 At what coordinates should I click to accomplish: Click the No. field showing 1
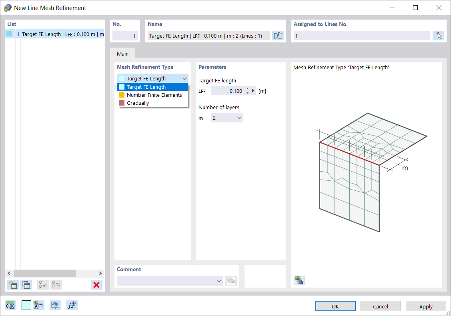125,36
